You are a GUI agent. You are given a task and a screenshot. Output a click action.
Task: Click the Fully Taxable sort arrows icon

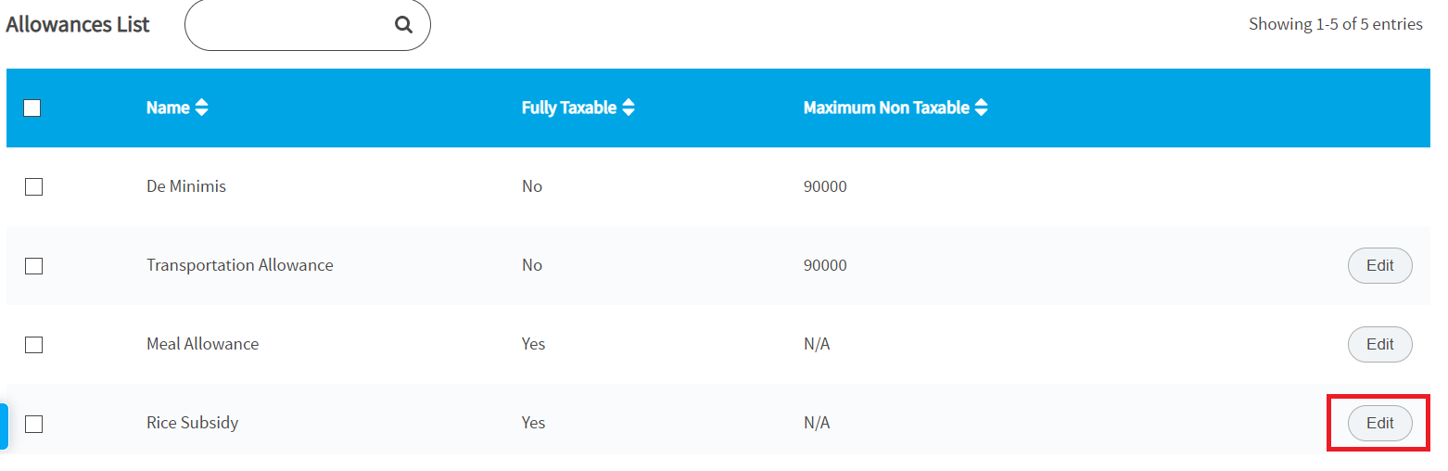629,108
